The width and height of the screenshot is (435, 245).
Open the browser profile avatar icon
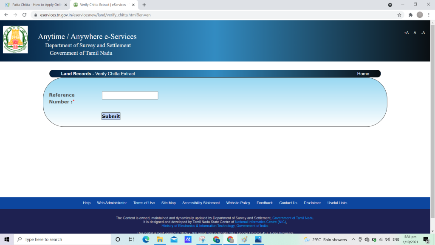420,14
